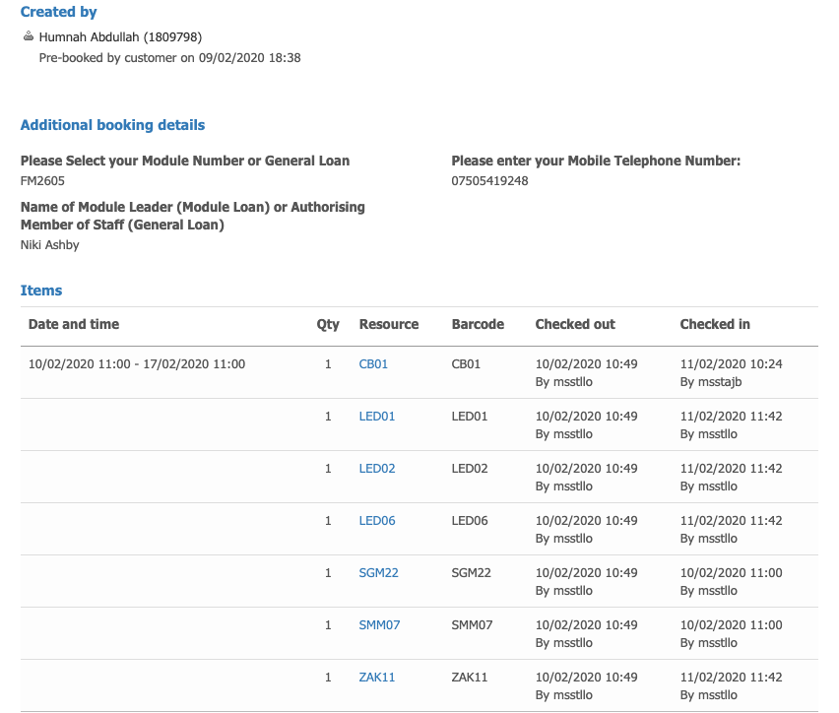Viewport: 839px width, 713px height.
Task: Open the SMM07 resource link
Action: 379,624
